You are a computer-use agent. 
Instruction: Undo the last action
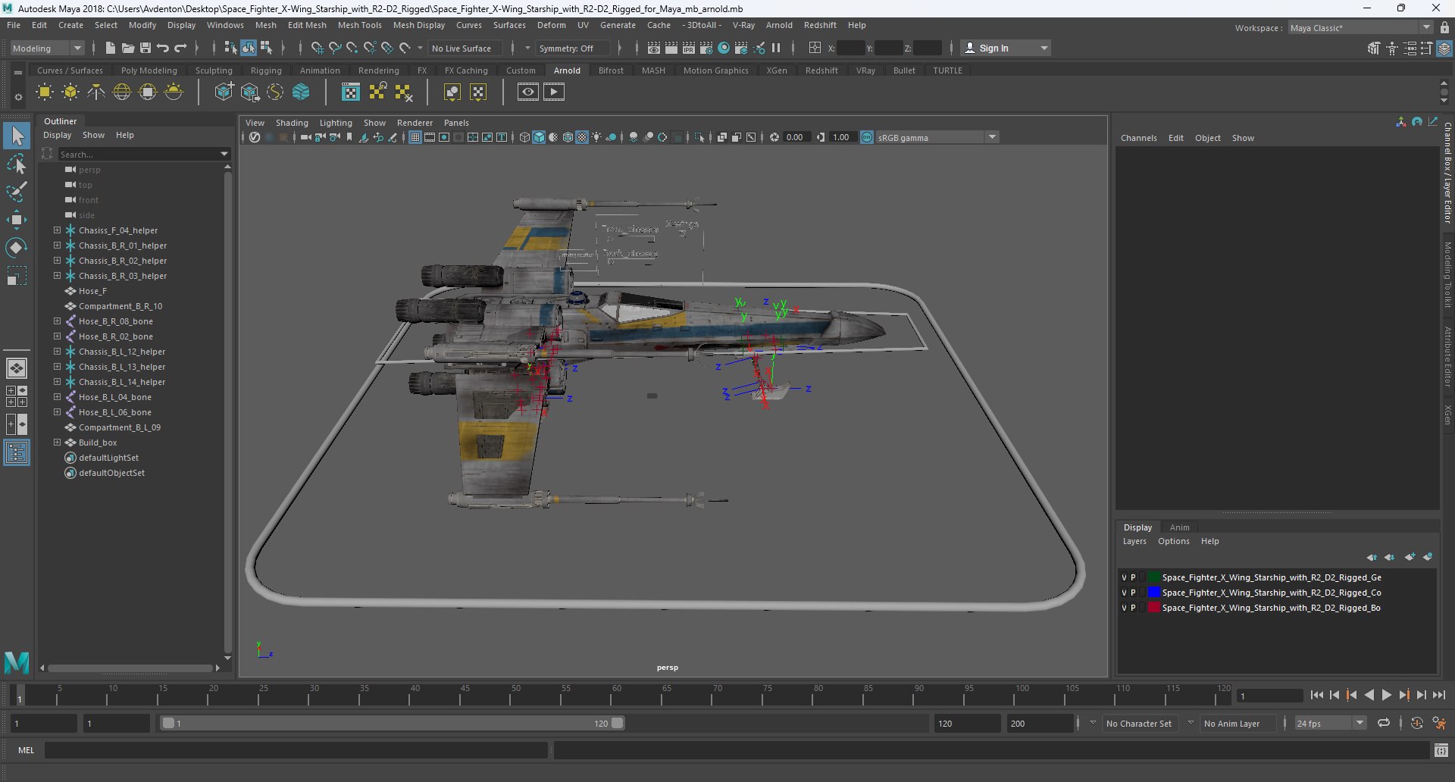click(x=163, y=48)
